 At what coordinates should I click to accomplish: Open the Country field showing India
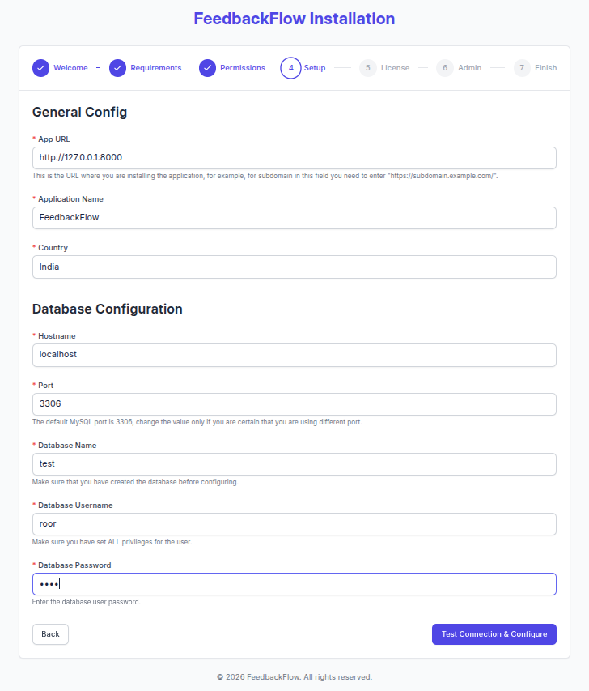294,267
